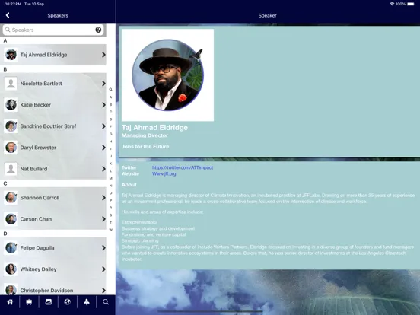Tap the status bar time 10:22 PM
Screen dimensions: 420x315
click(13, 4)
